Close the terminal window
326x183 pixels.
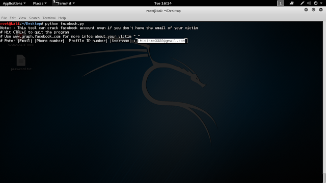321,10
